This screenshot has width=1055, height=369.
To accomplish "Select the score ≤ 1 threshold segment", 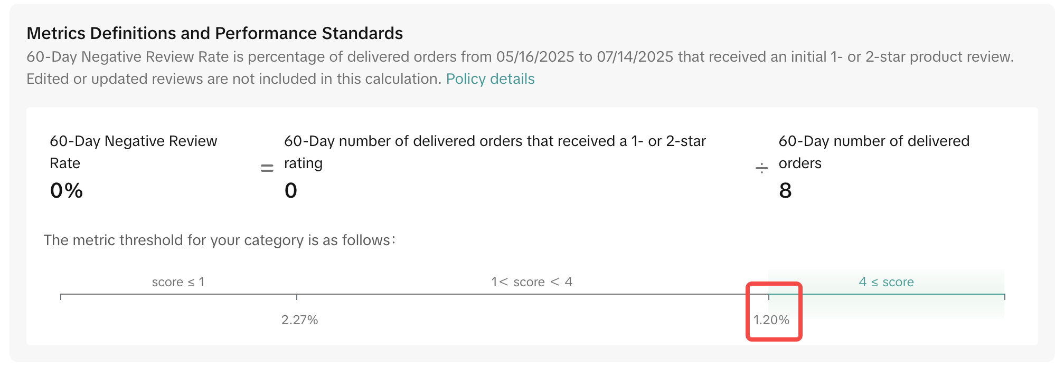I will [x=178, y=282].
